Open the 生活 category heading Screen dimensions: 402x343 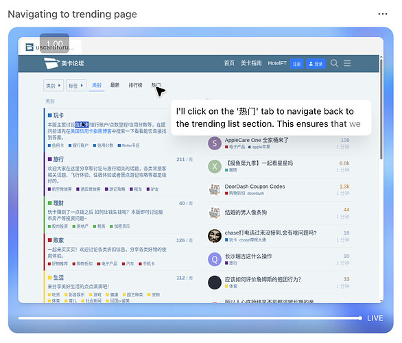coord(58,278)
